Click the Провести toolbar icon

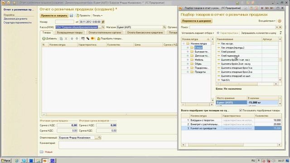[77, 15]
